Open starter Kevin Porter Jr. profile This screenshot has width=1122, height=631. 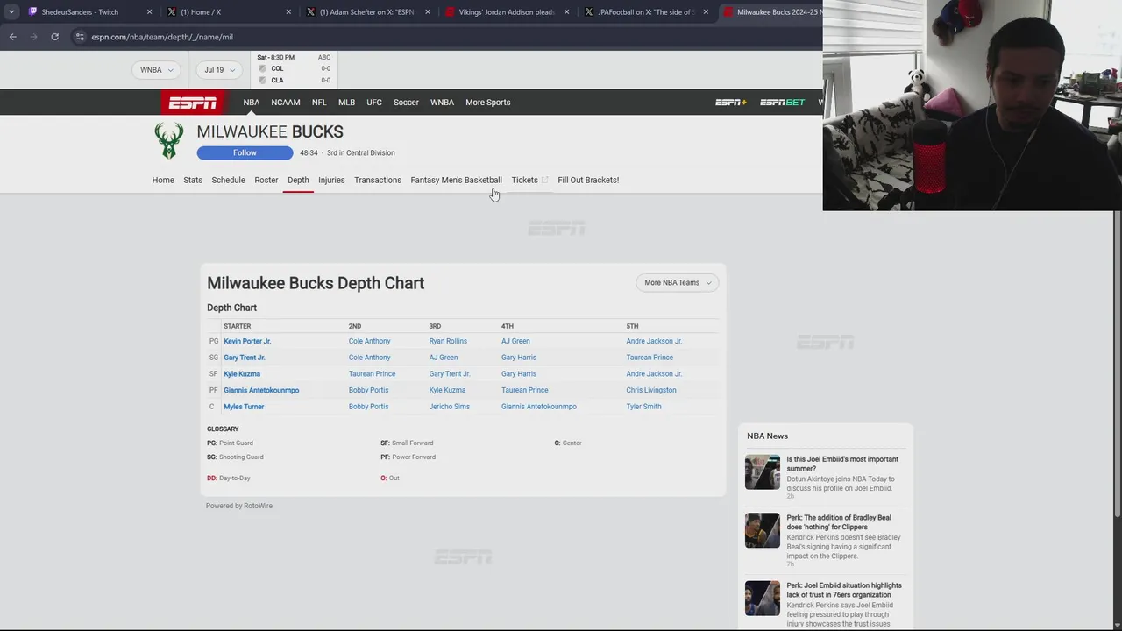[247, 341]
